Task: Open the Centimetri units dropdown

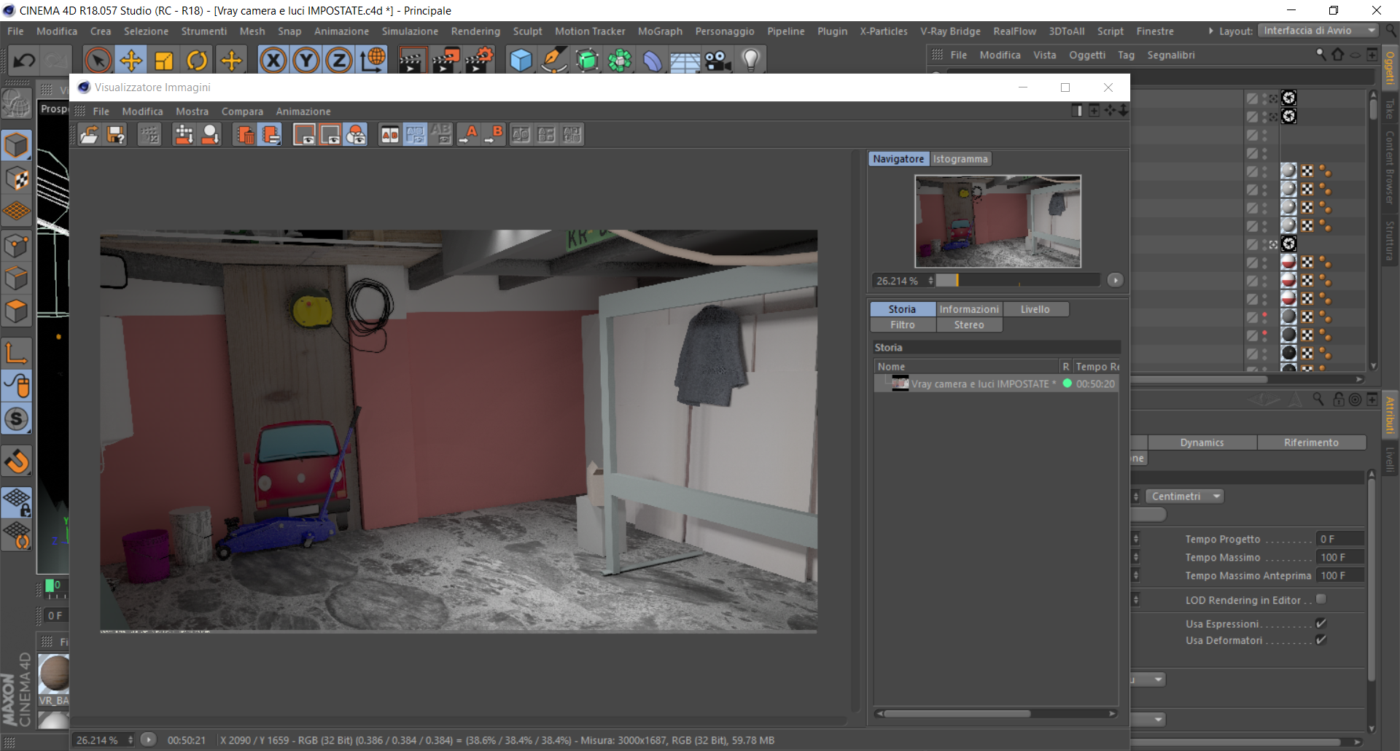Action: [x=1185, y=497]
